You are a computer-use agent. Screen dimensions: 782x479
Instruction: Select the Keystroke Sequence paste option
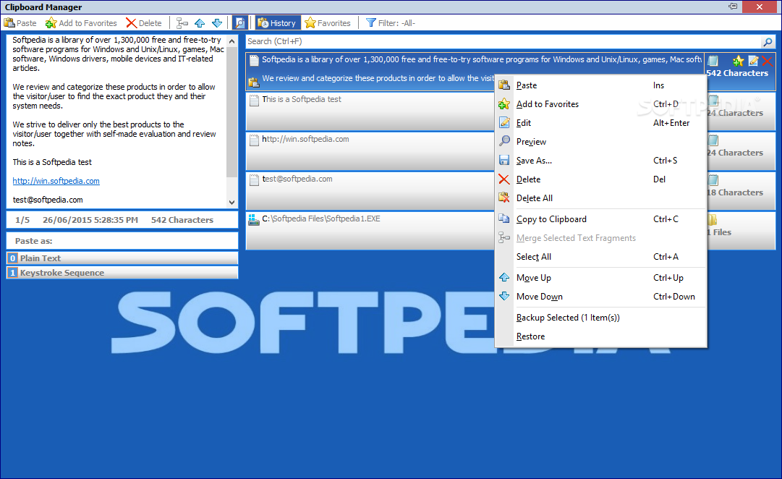coord(122,273)
